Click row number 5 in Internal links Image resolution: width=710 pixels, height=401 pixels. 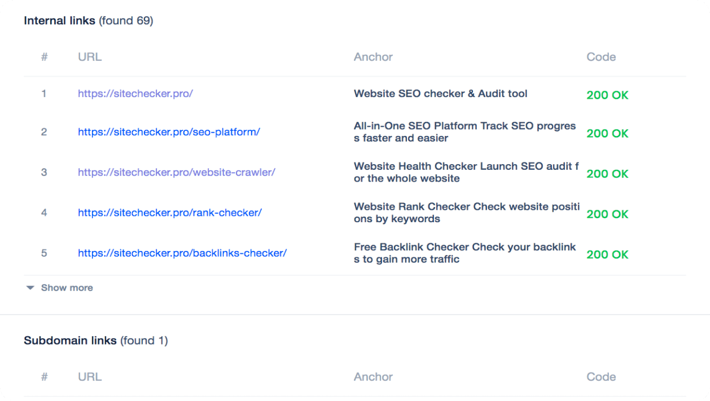click(x=44, y=253)
